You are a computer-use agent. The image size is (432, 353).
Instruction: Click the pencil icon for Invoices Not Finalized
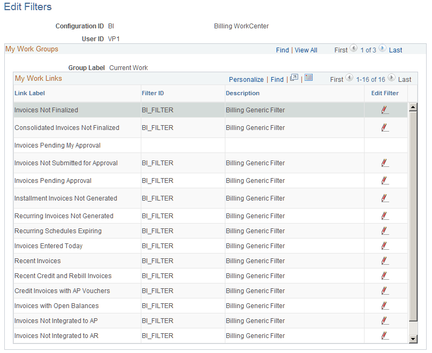[x=385, y=110]
